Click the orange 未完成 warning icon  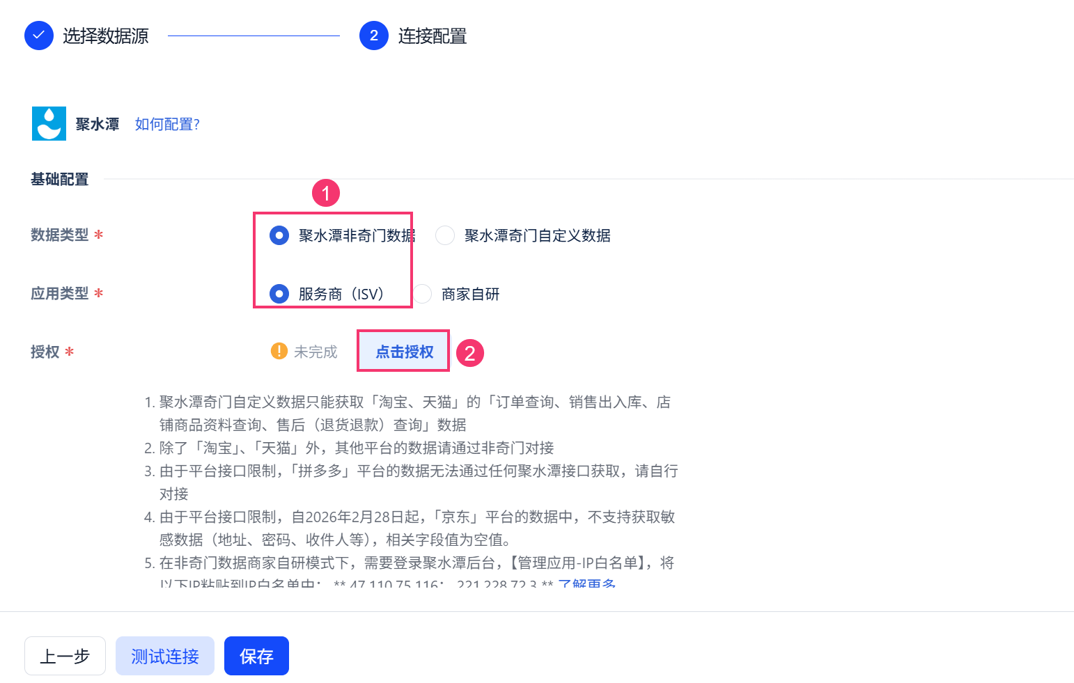tap(279, 351)
